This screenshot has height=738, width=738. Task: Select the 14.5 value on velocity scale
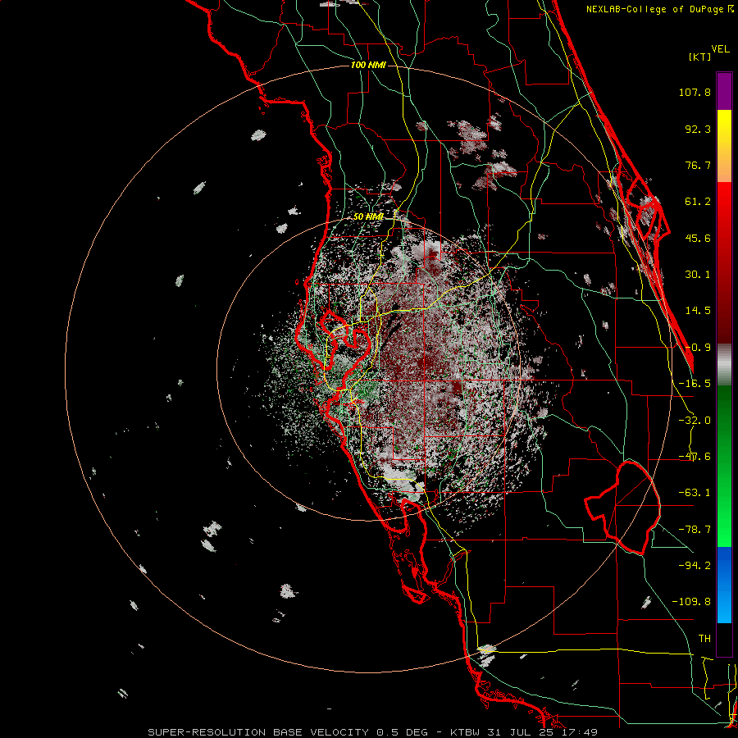tap(698, 311)
